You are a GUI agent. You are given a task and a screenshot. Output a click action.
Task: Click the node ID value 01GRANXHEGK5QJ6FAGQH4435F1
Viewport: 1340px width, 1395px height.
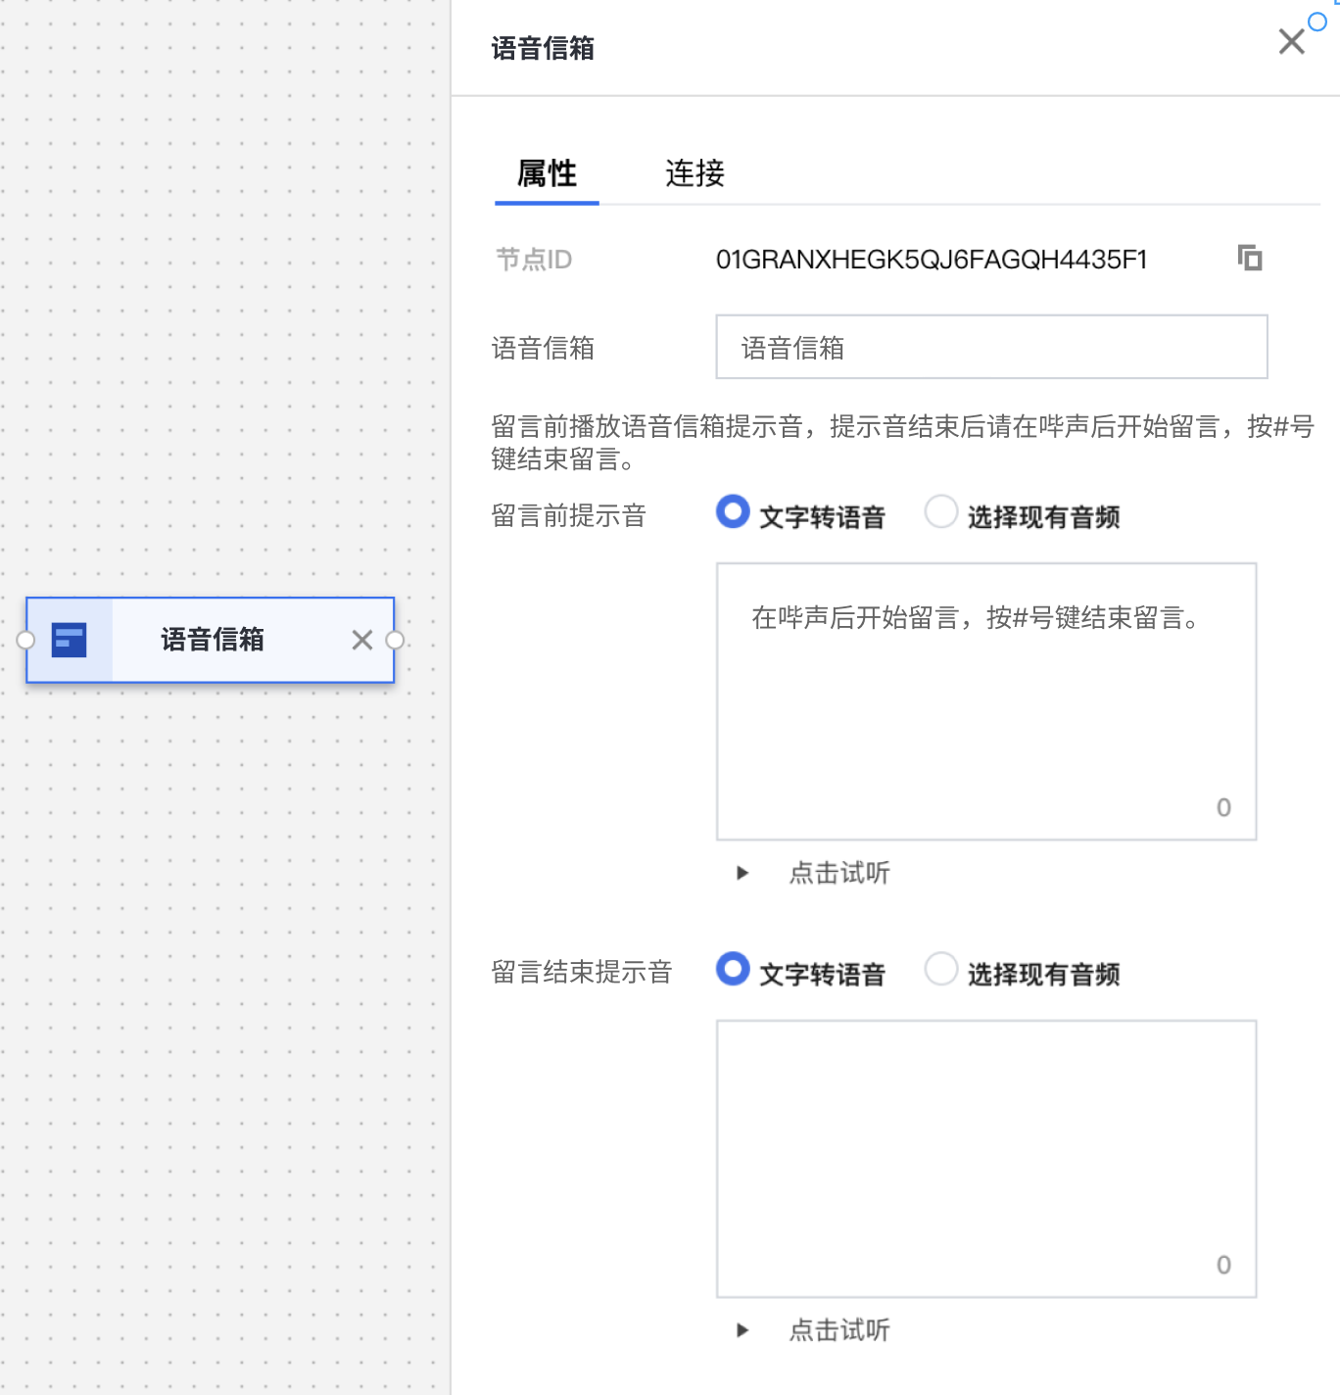tap(932, 260)
